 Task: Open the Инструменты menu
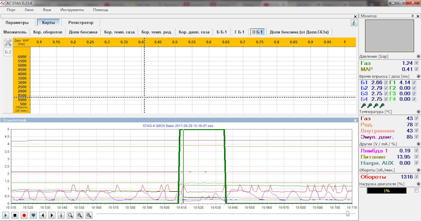coord(72,10)
